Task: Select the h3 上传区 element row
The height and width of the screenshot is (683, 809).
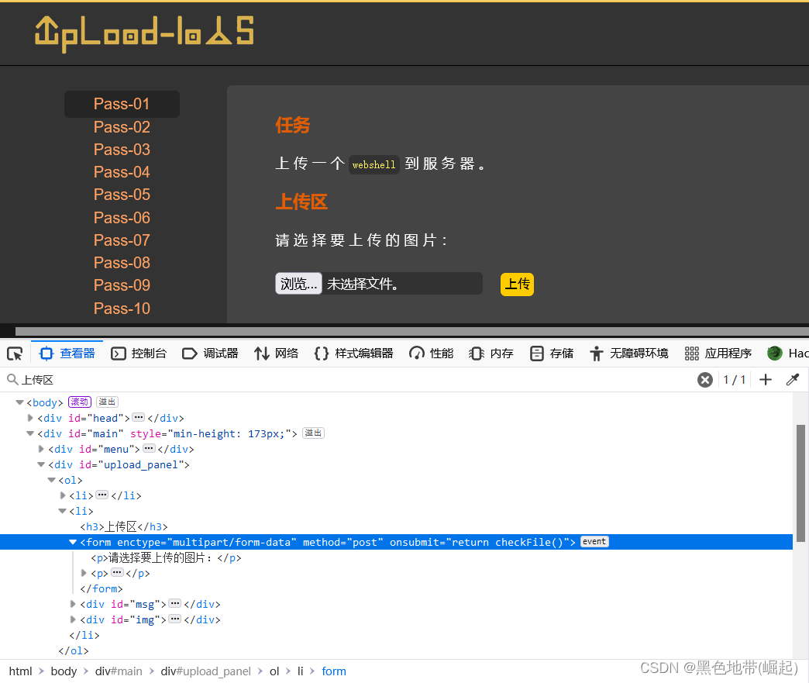Action: 396,526
